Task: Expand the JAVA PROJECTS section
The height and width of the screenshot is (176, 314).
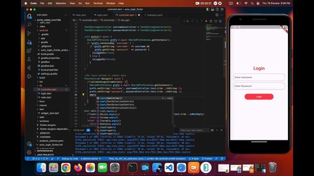Action: pyautogui.click(x=45, y=154)
